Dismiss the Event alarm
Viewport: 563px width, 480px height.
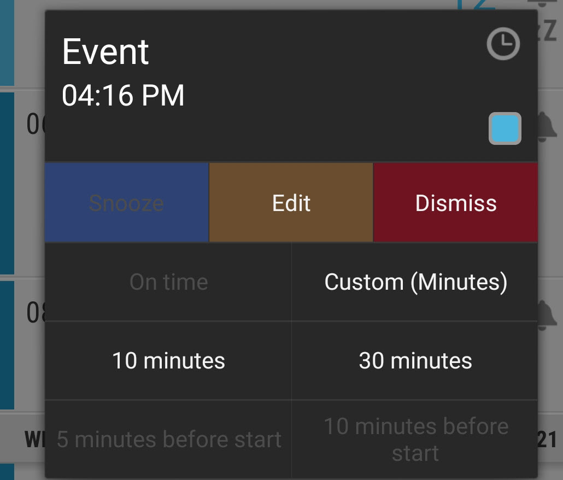pyautogui.click(x=456, y=202)
